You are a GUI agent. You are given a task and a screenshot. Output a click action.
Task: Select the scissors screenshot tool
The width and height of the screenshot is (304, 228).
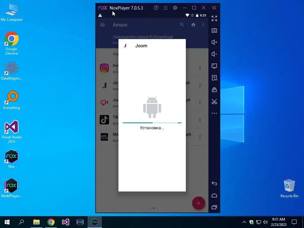tap(214, 102)
